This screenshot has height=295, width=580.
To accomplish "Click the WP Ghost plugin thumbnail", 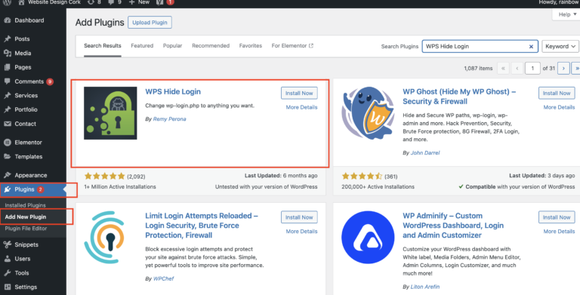I will pyautogui.click(x=368, y=113).
